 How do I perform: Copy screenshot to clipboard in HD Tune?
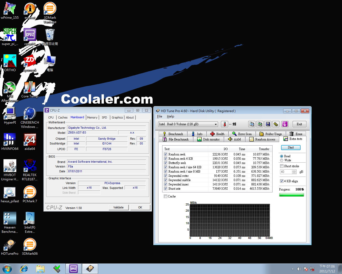(260, 124)
